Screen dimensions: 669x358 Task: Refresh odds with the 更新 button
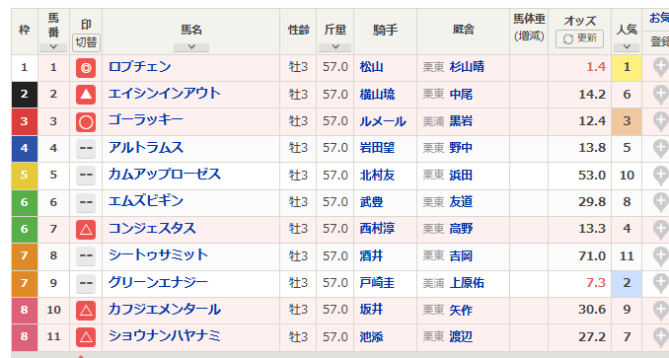(579, 38)
